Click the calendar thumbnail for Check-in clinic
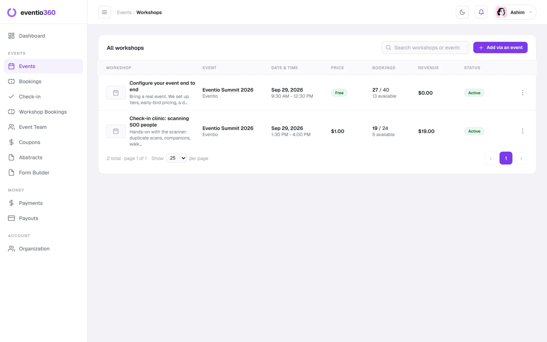 click(x=116, y=131)
